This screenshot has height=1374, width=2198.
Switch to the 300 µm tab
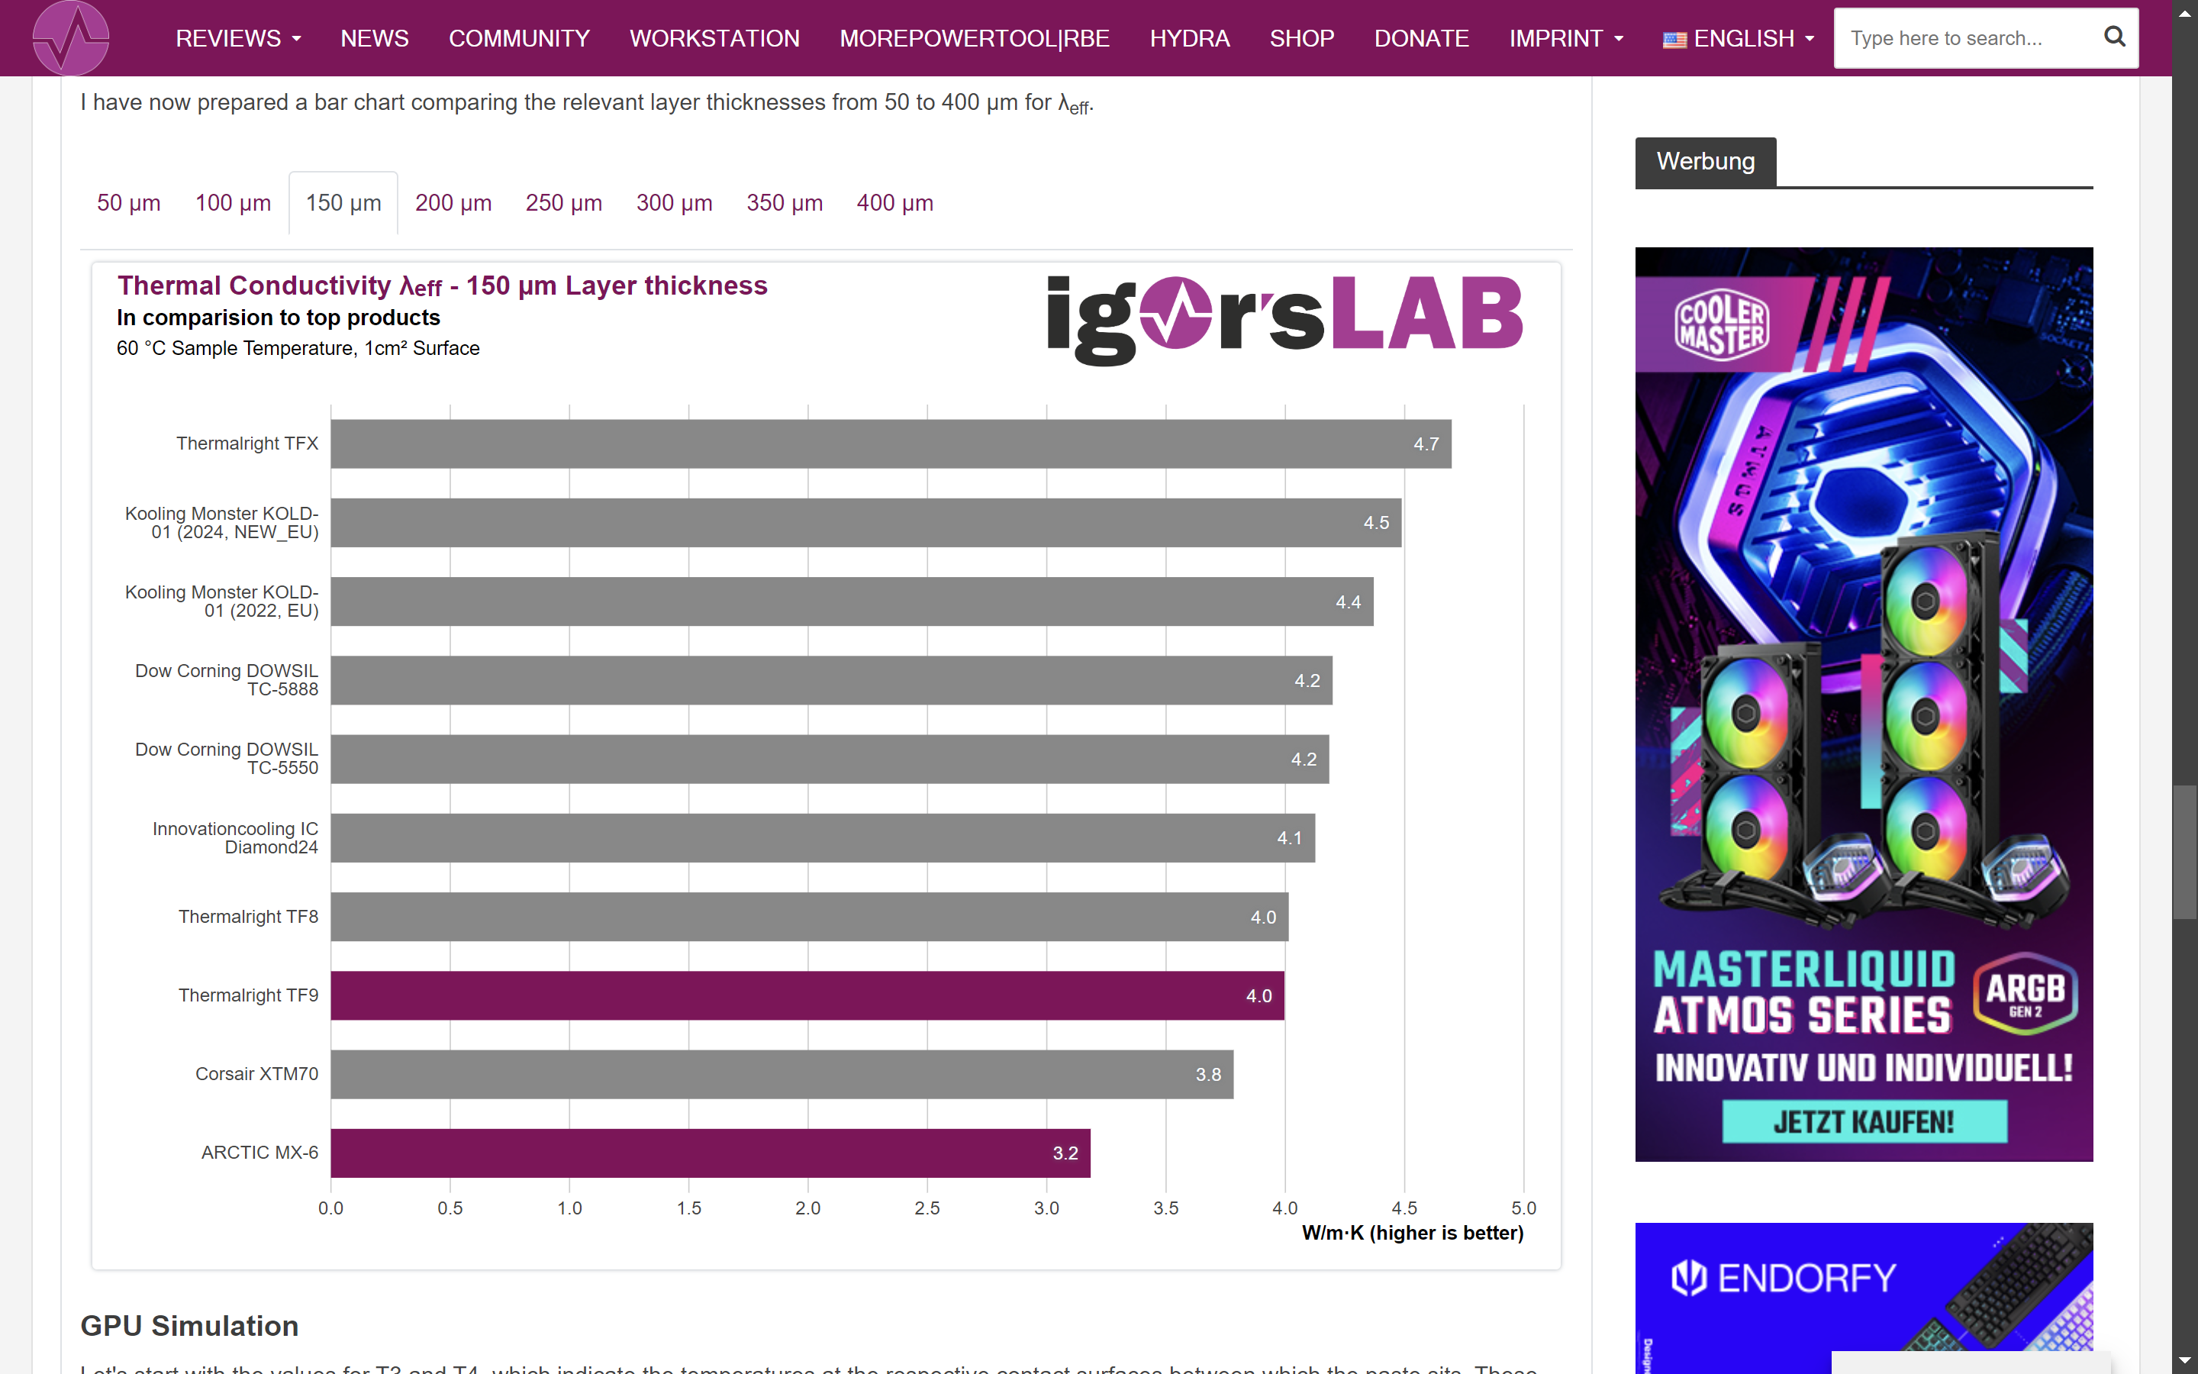click(x=674, y=202)
